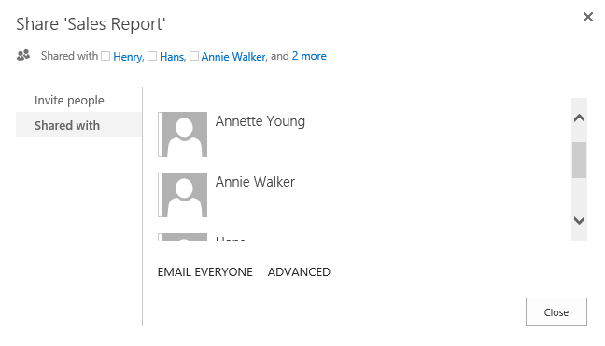
Task: Open the ADVANCED sharing settings
Action: coord(299,272)
